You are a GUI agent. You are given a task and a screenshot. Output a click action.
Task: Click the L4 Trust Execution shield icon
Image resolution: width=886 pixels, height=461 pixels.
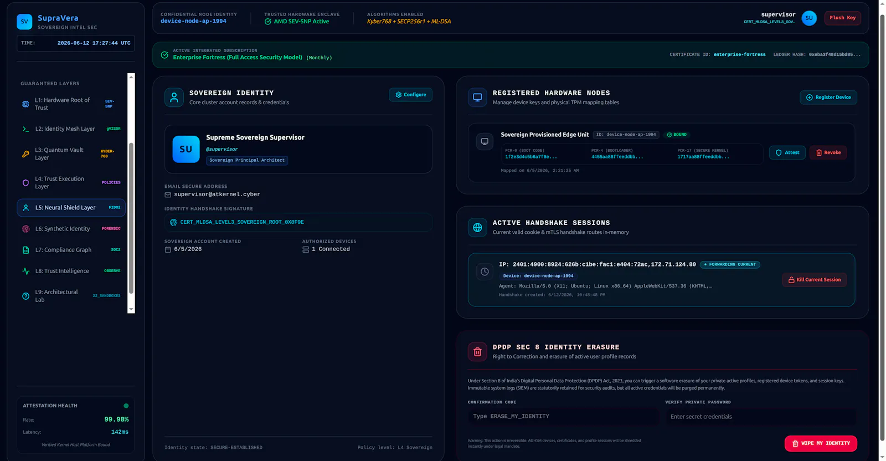click(25, 183)
